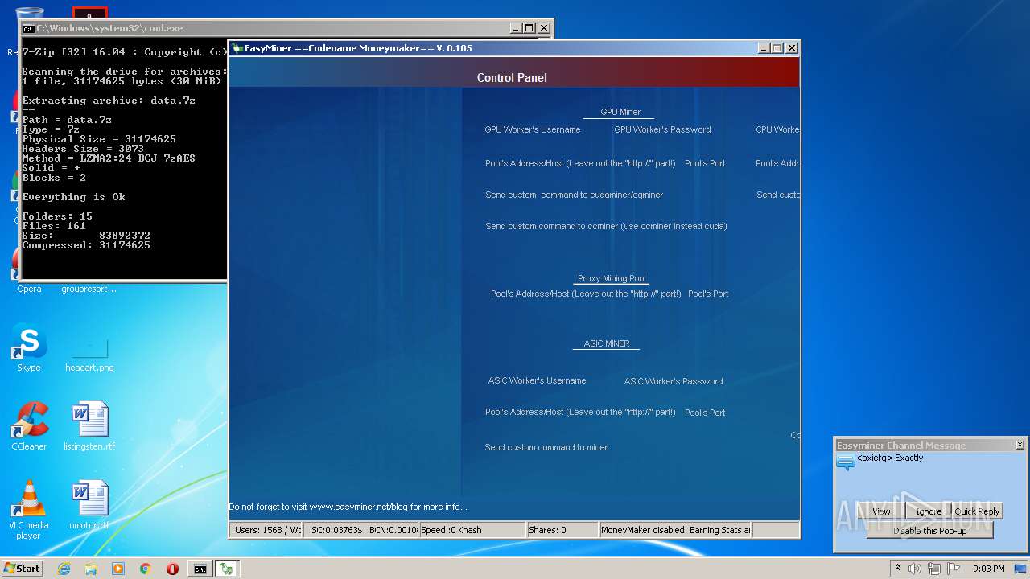Viewport: 1030px width, 579px height.
Task: Click Shares: 0 status bar entry
Action: click(562, 530)
